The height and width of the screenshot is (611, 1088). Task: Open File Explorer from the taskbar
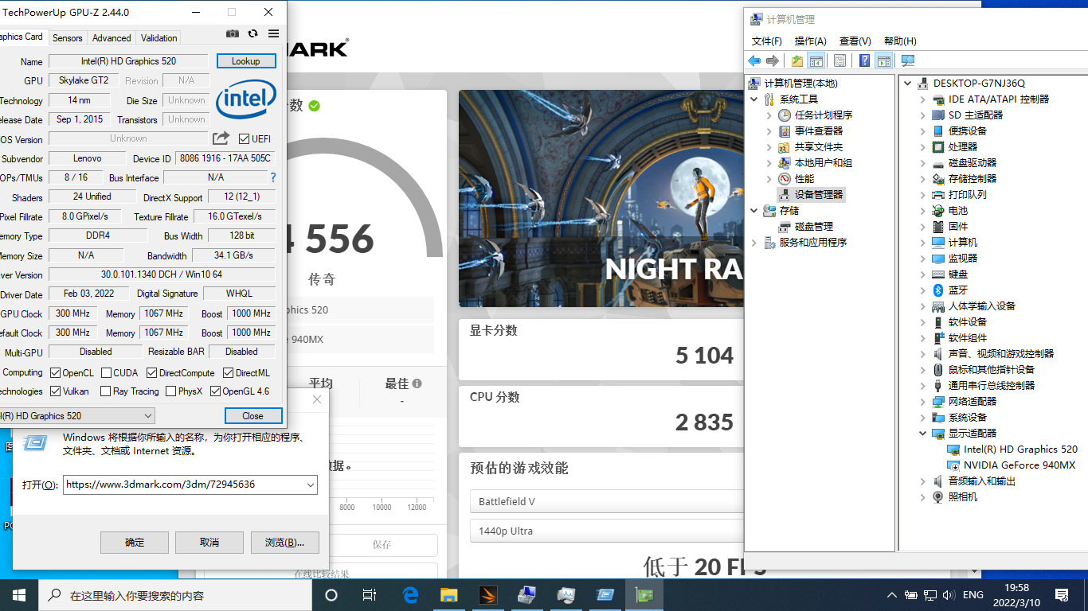coord(449,595)
